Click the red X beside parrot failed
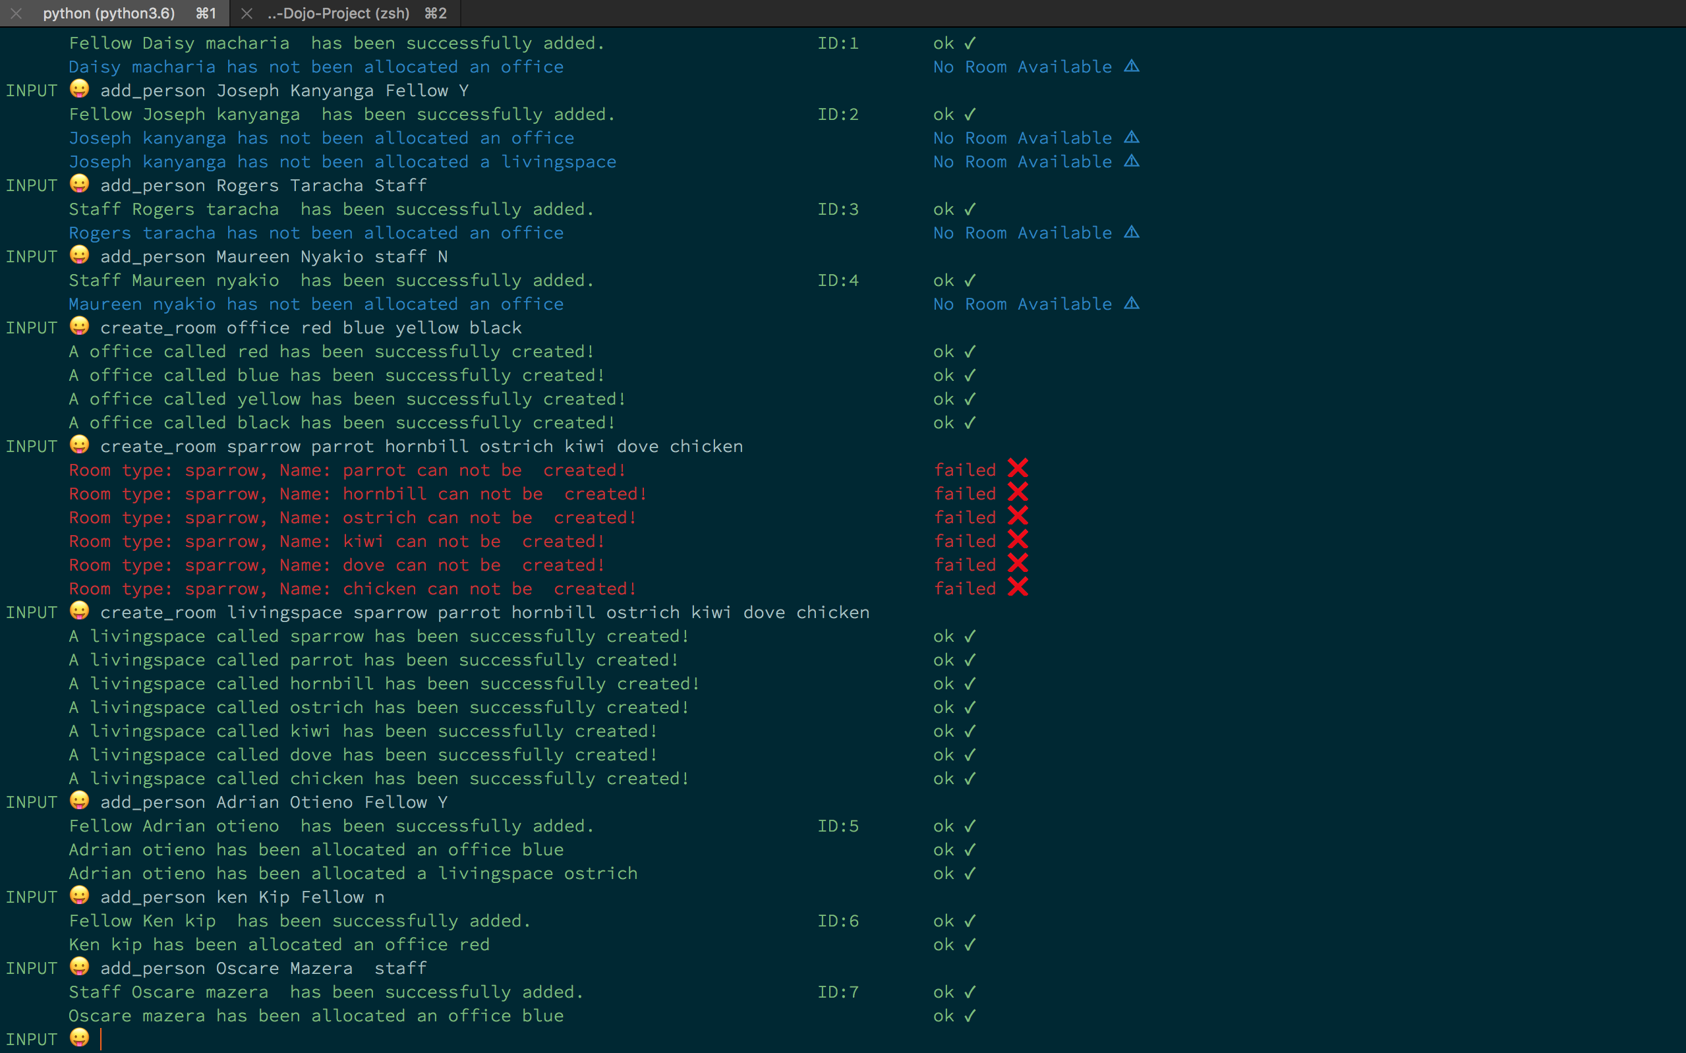 1018,469
